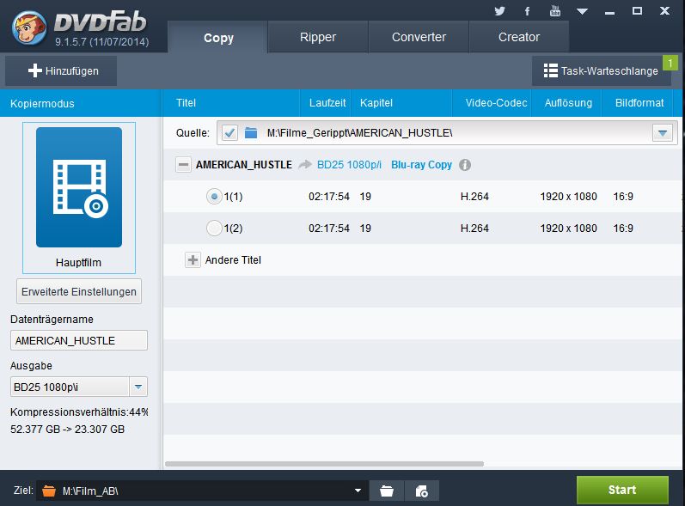Select title 1(2) radio button
The width and height of the screenshot is (685, 506).
[x=214, y=229]
